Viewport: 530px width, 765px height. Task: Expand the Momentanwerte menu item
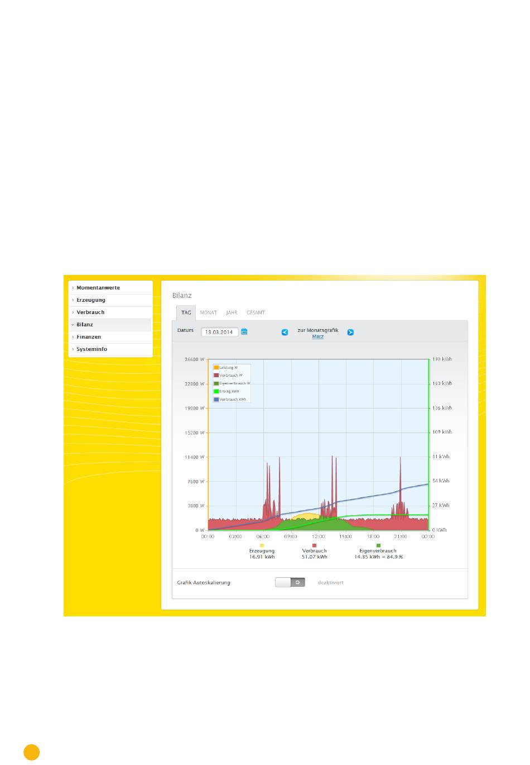pyautogui.click(x=110, y=288)
